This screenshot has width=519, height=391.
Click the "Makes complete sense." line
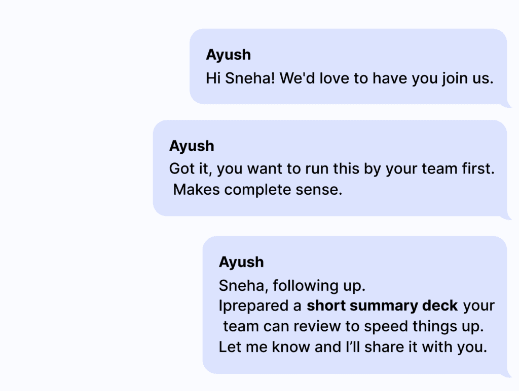click(257, 190)
